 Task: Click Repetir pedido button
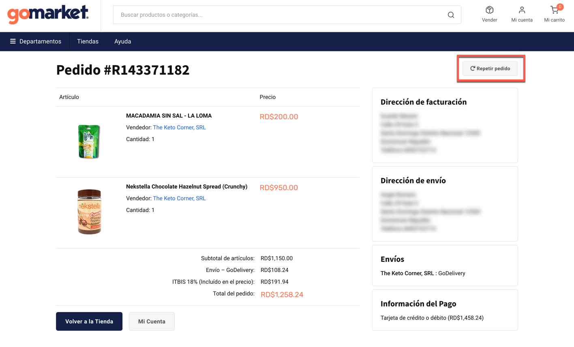pyautogui.click(x=490, y=69)
